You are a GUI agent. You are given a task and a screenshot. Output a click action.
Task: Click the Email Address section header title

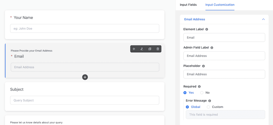pos(194,19)
